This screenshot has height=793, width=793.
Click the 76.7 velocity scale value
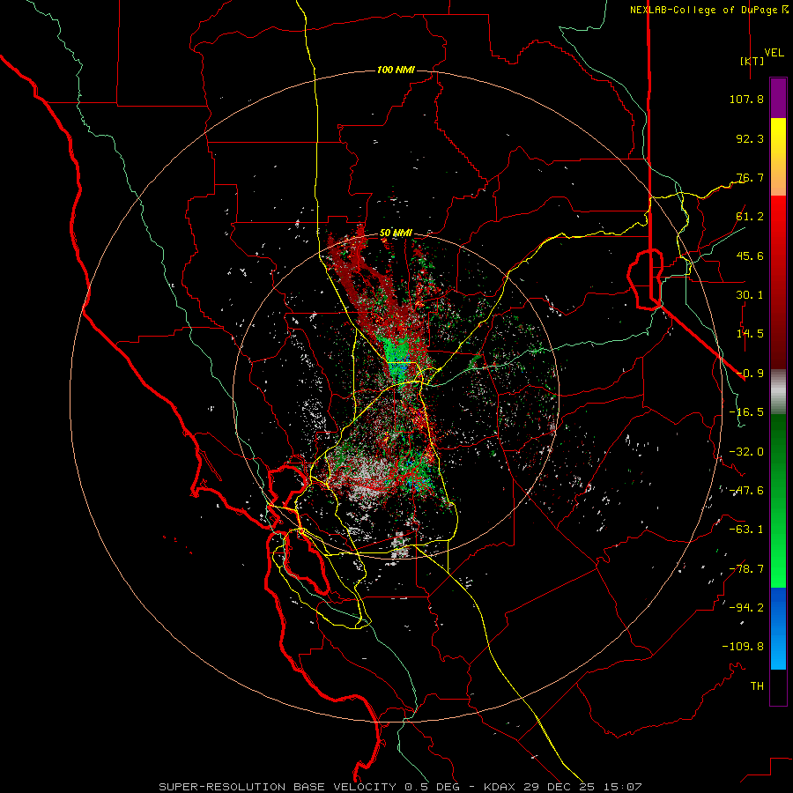coord(750,177)
